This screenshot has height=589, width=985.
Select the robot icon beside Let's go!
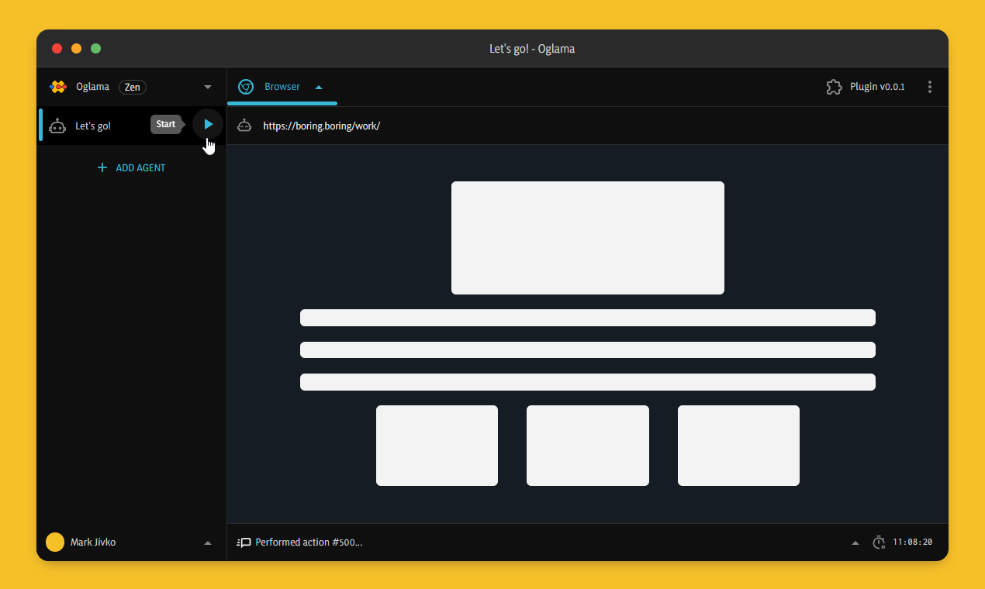point(57,125)
